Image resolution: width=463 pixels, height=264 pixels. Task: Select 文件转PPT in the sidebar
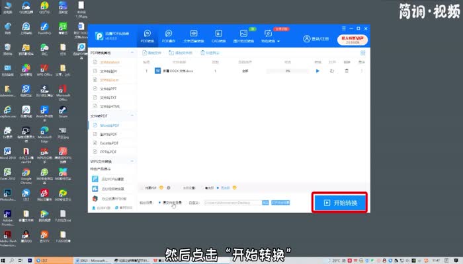(x=108, y=88)
